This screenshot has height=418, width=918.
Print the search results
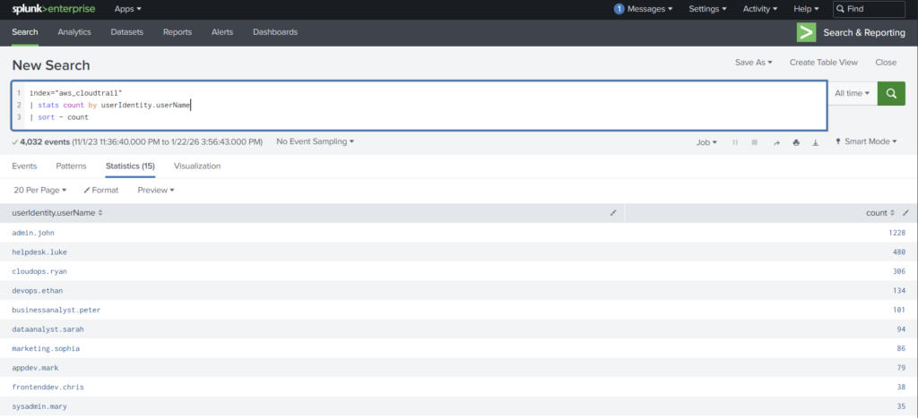[x=795, y=142]
